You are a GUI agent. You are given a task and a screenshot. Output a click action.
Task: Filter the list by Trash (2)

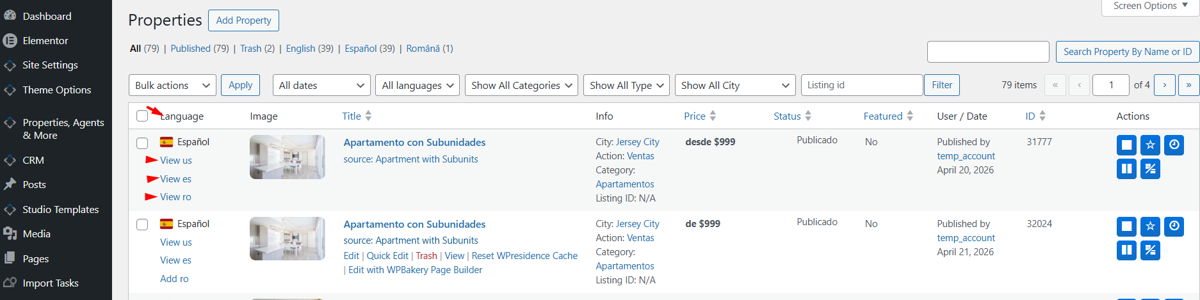[257, 49]
